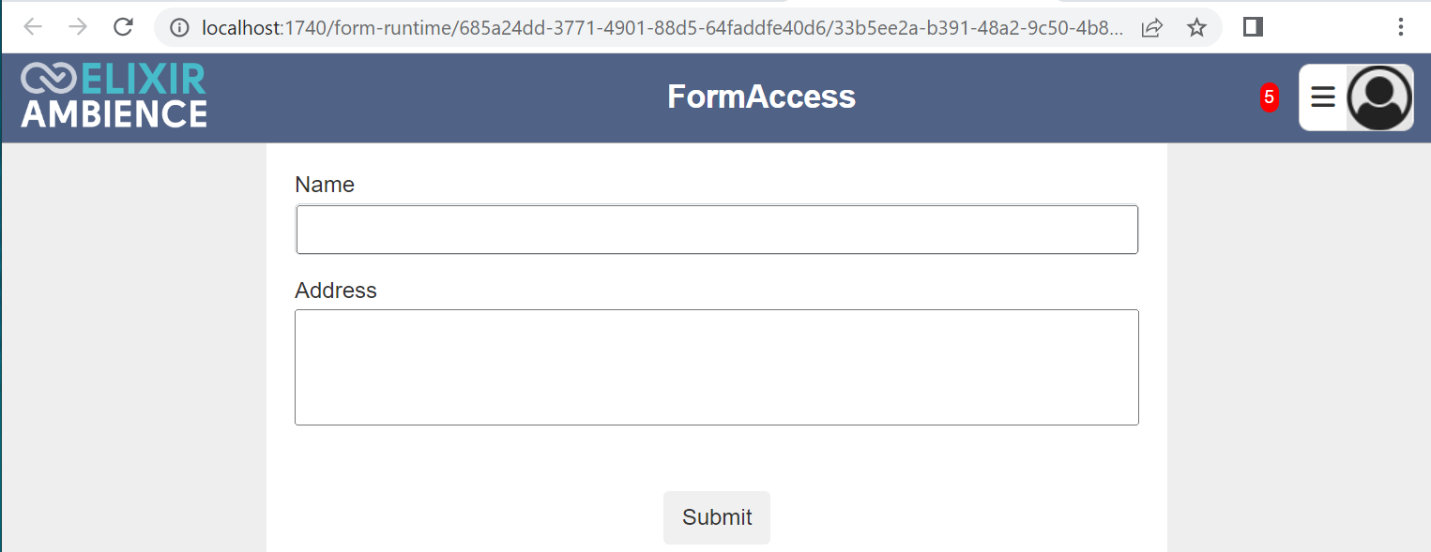This screenshot has width=1431, height=552.
Task: Open the Chrome three-dot menu
Action: point(1400,27)
